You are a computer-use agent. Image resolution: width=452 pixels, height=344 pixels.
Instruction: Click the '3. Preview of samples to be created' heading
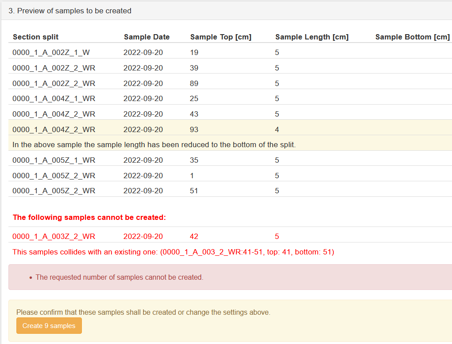point(70,11)
